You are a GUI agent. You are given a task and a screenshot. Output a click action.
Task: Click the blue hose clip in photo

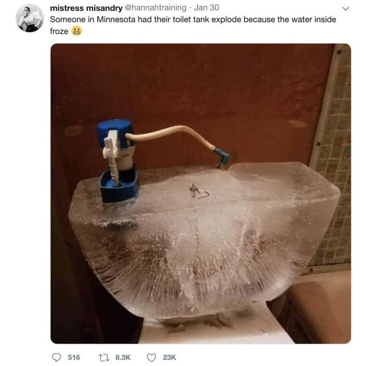click(x=222, y=155)
